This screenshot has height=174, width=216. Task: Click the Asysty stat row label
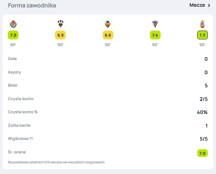pos(15,72)
